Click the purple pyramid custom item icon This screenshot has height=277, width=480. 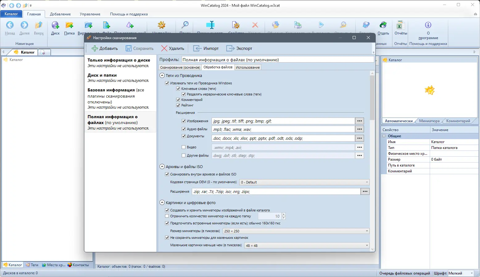coord(130,25)
